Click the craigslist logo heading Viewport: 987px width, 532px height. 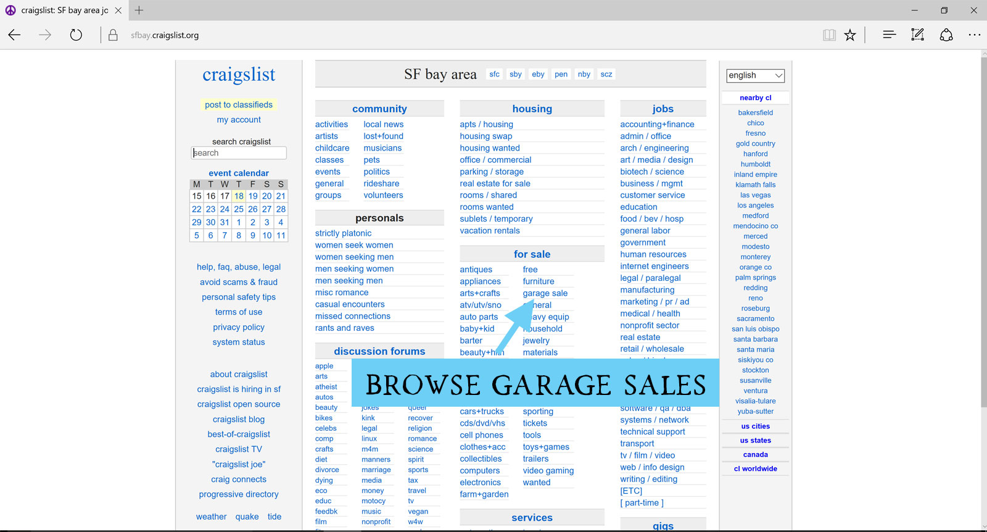point(239,75)
